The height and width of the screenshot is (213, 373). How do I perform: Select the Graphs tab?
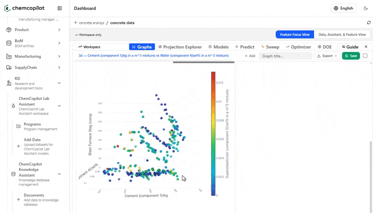[x=142, y=47]
